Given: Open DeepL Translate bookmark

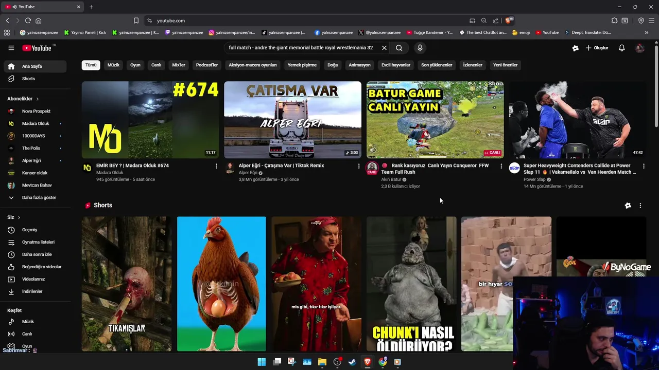Looking at the screenshot, I should [587, 32].
